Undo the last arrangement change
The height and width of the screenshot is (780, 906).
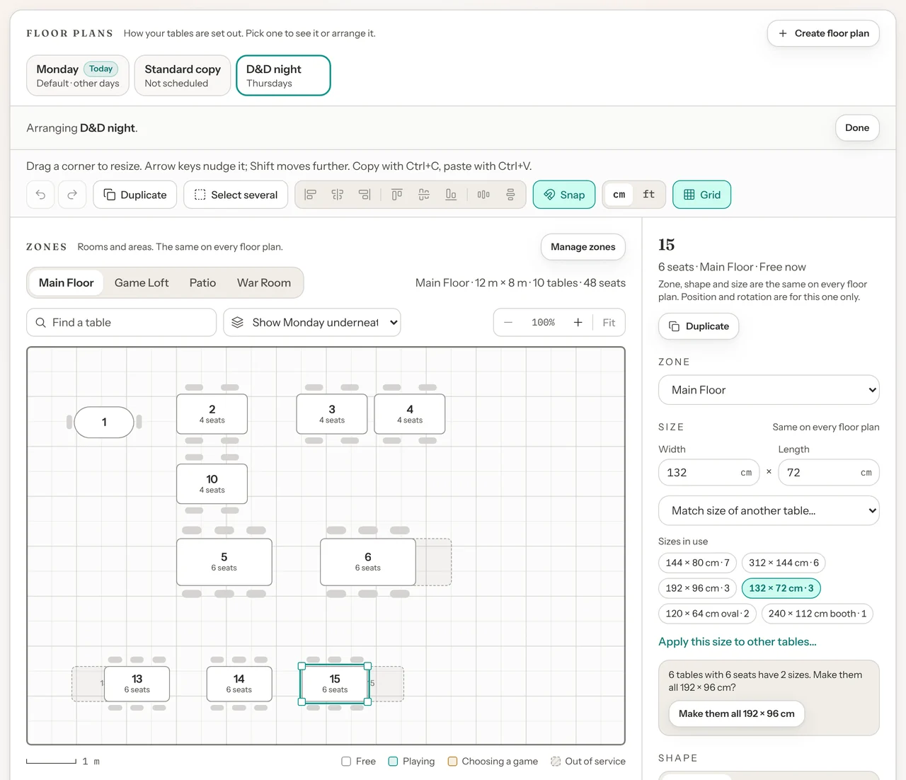40,195
